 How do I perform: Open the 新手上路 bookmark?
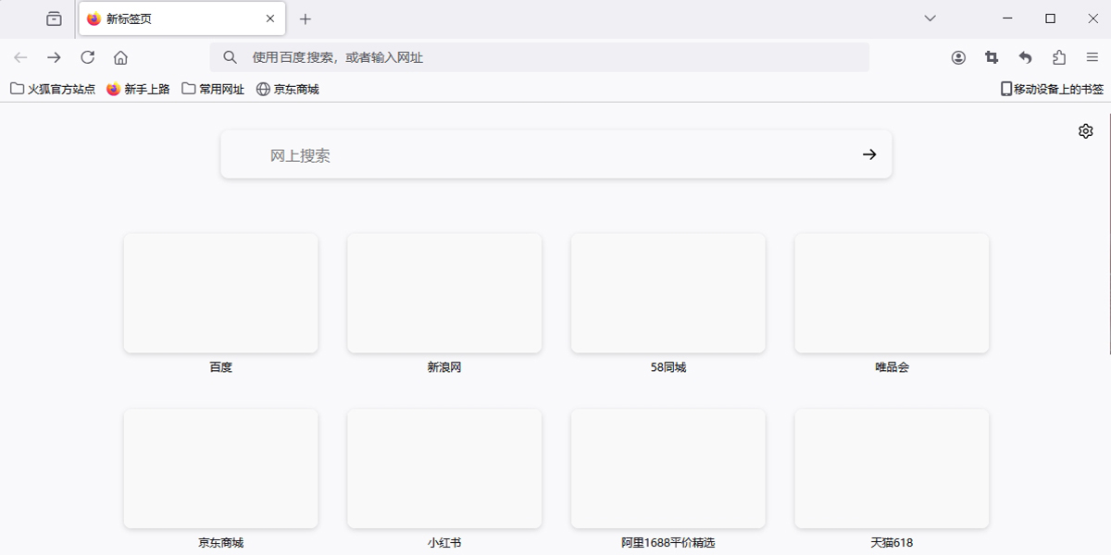[138, 89]
